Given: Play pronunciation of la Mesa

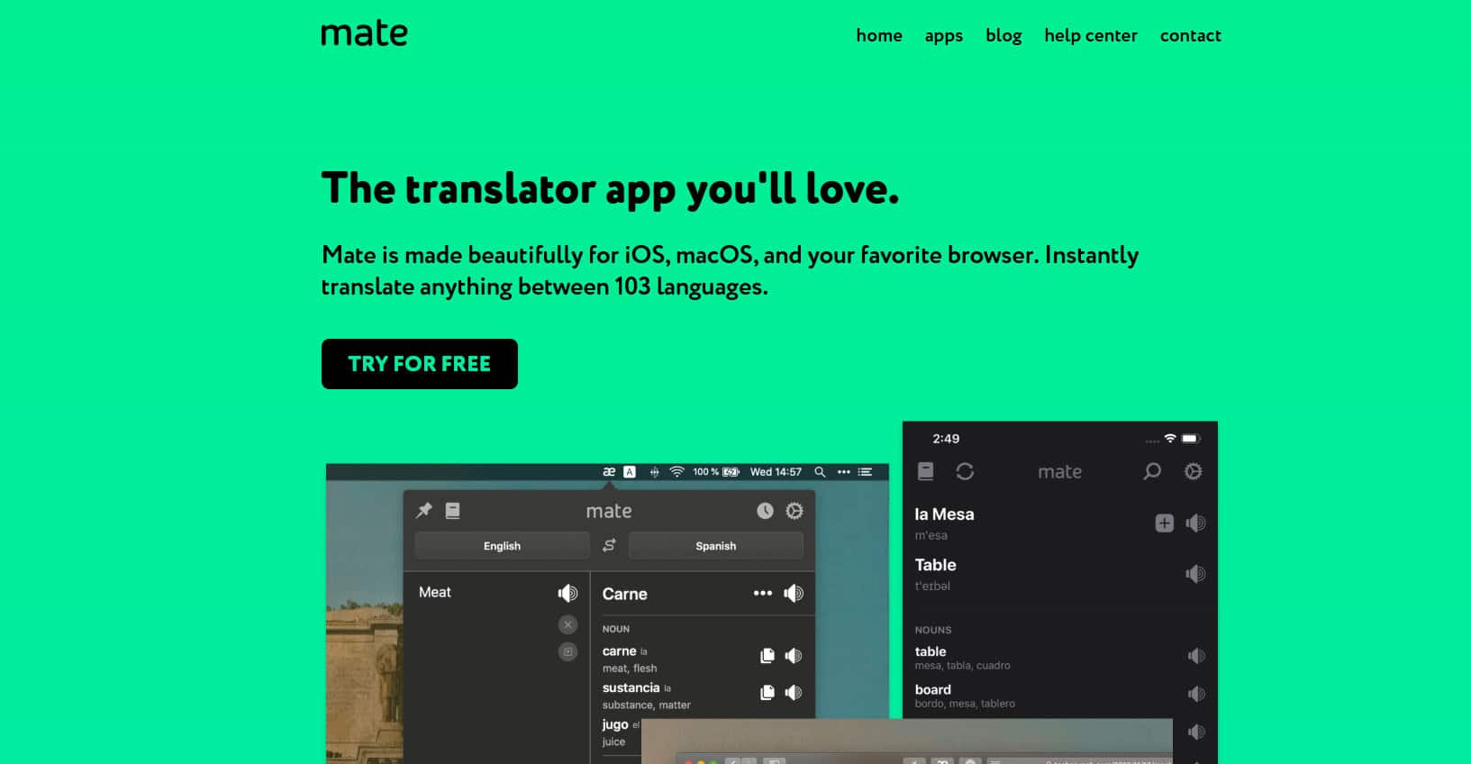Looking at the screenshot, I should click(x=1195, y=523).
